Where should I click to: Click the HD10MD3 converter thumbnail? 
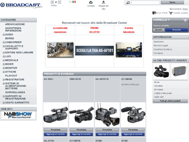[x=179, y=71]
